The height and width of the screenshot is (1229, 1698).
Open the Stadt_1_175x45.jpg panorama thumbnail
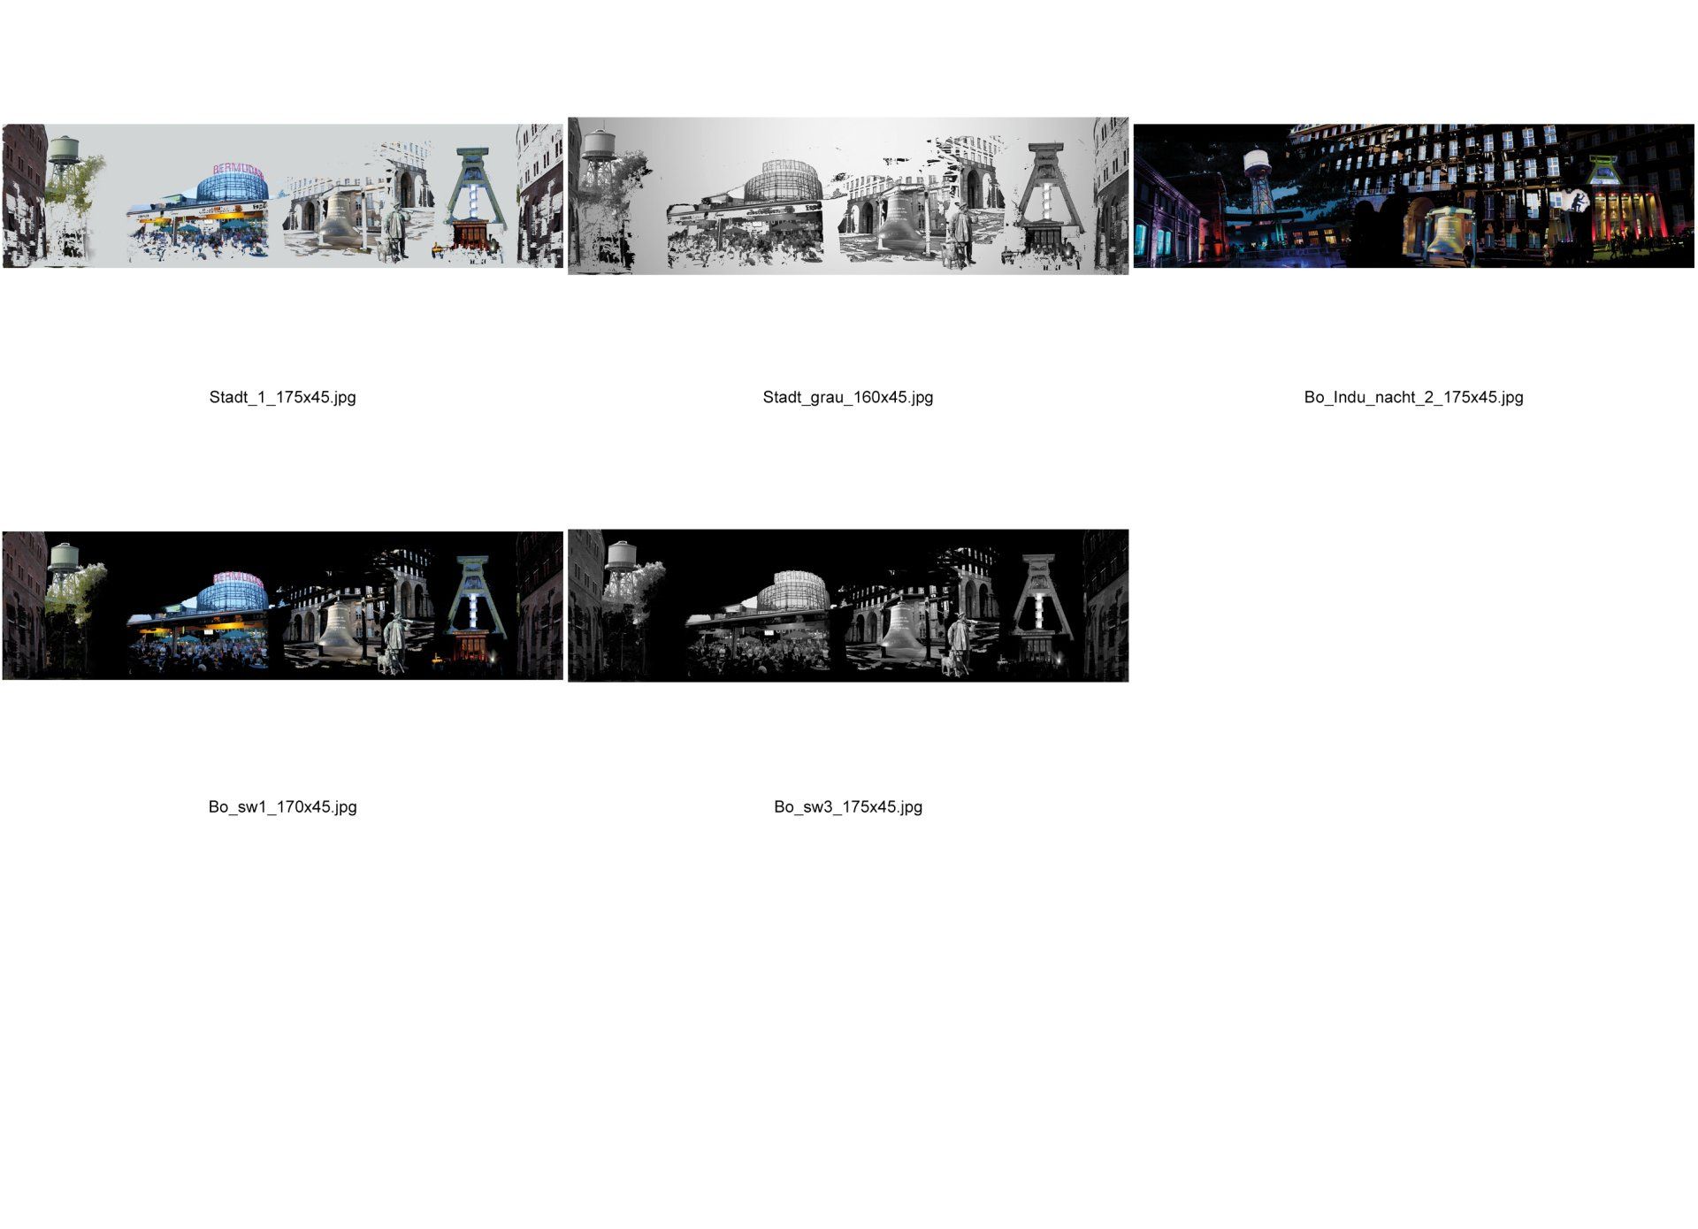tap(282, 195)
